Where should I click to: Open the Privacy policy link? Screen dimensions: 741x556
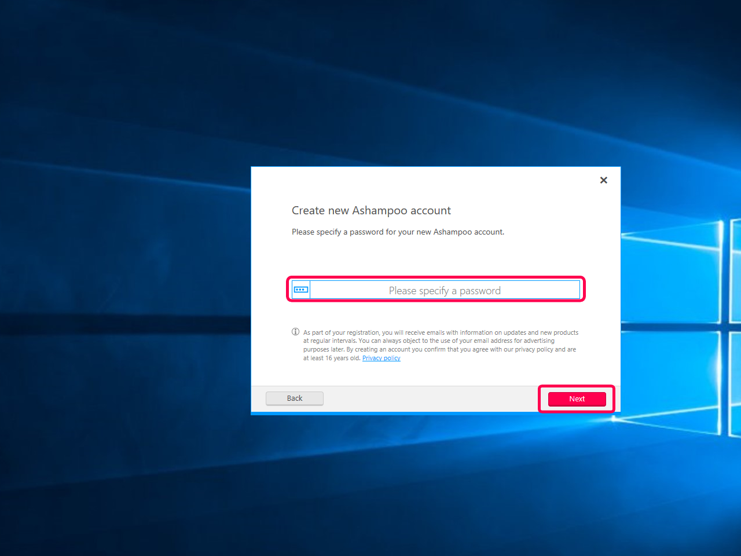tap(381, 358)
